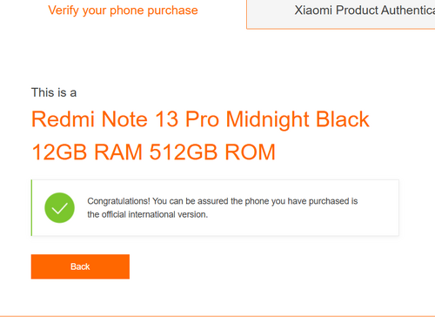The height and width of the screenshot is (317, 435).
Task: Click the word "Pro" in the heading
Action: pyautogui.click(x=202, y=119)
